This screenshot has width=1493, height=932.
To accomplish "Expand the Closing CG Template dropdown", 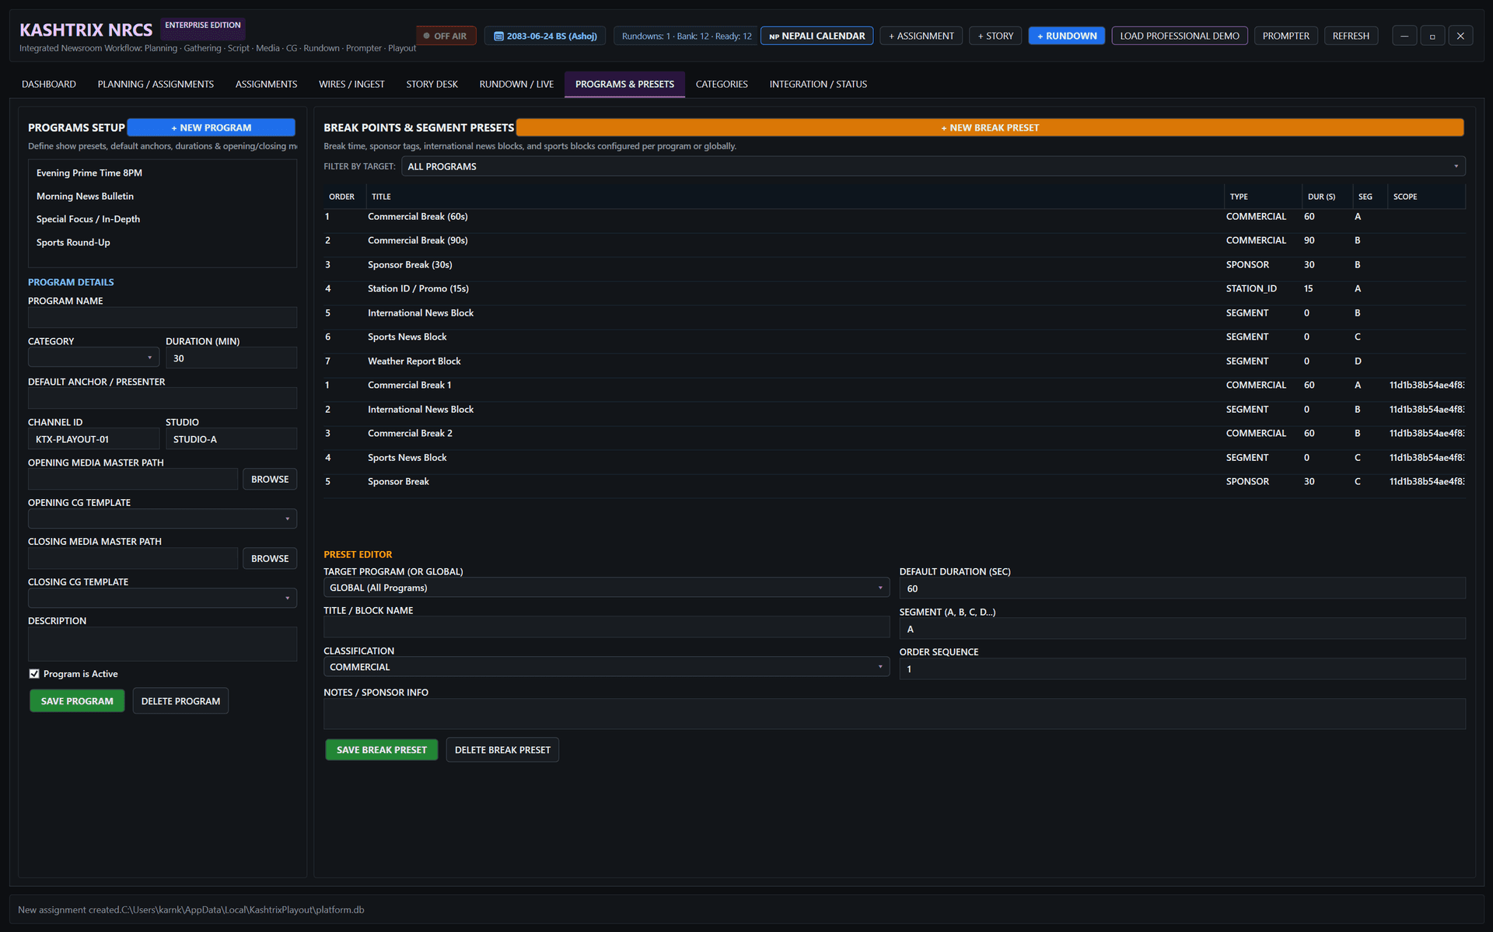I will (x=162, y=598).
